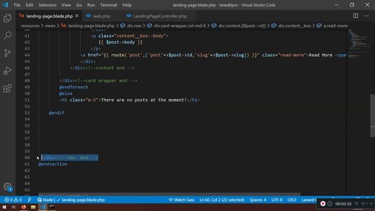This screenshot has height=211, width=375.
Task: Click the VS Code taskbar icon
Action: tap(43, 207)
